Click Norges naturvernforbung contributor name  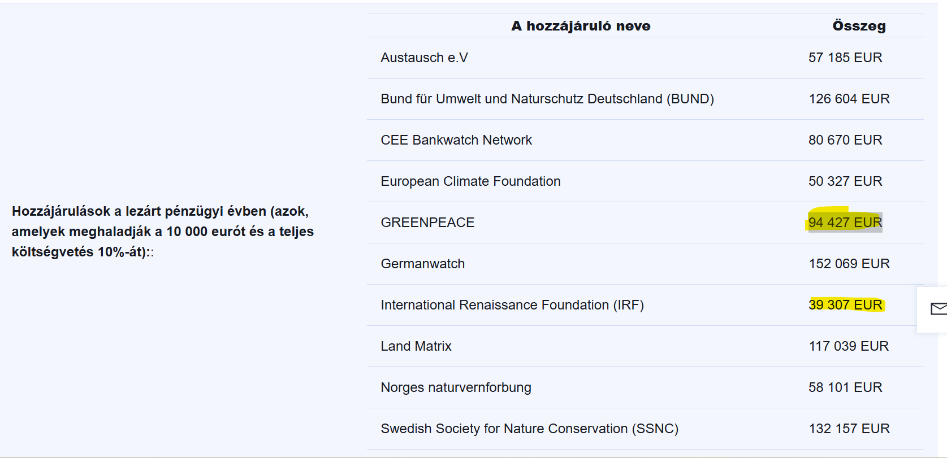(x=456, y=387)
